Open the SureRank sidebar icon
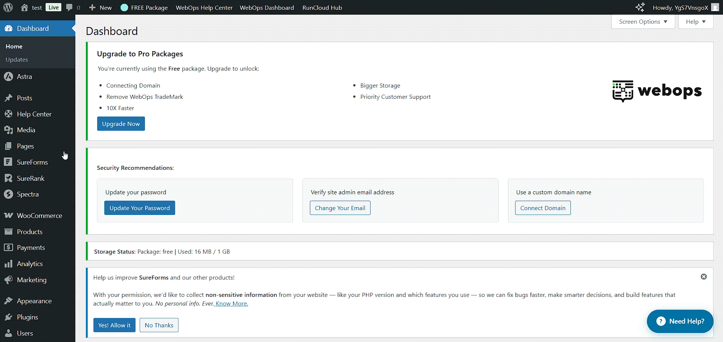 [8, 179]
